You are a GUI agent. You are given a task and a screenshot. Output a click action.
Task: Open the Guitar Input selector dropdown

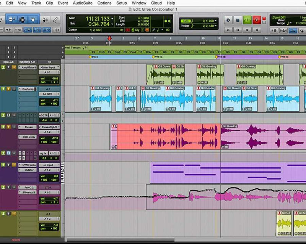click(49, 67)
